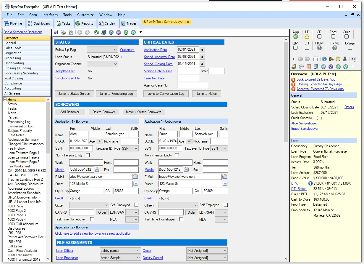Click the Jump to Processing Log button
364x264 pixels.
coord(117,93)
